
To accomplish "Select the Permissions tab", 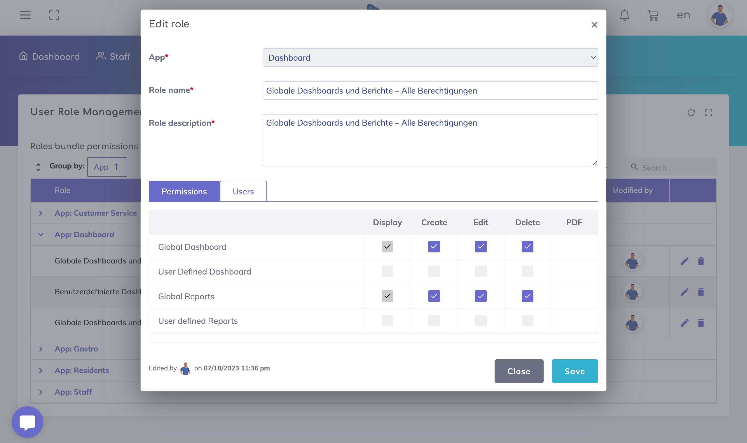I will (x=184, y=191).
